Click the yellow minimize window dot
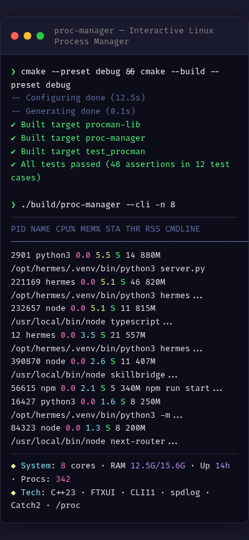Screen dimensions: 249x540 click(27, 36)
